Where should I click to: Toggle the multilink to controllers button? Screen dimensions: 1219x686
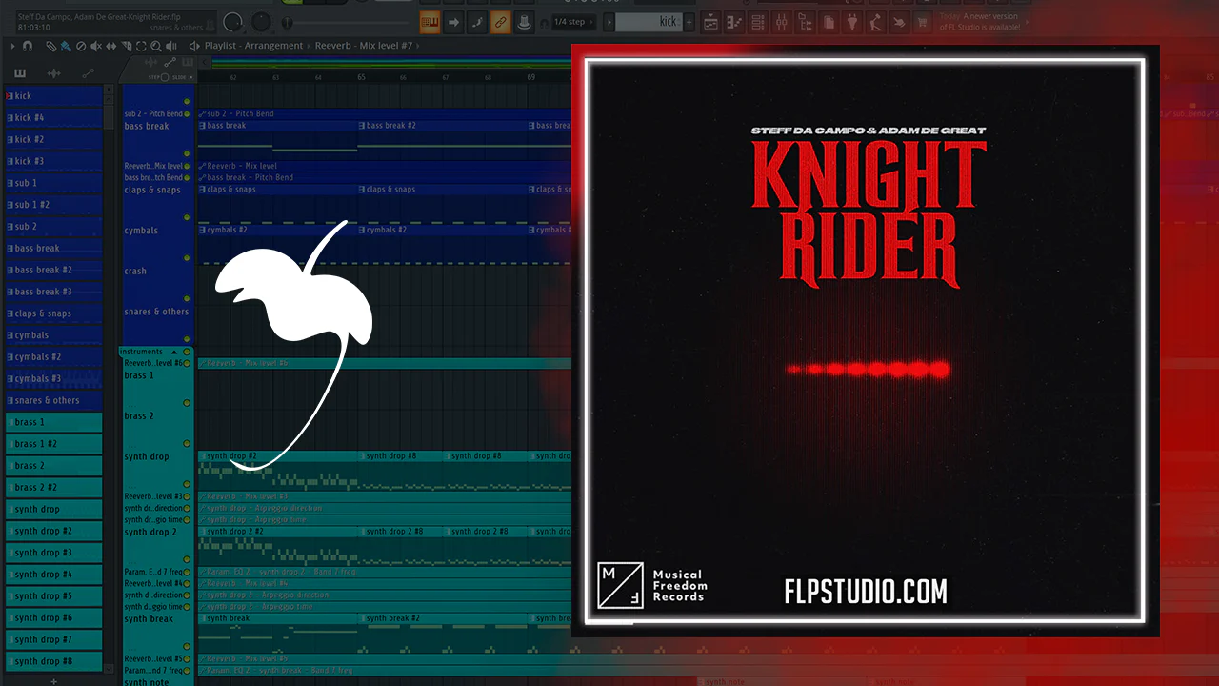pyautogui.click(x=524, y=22)
